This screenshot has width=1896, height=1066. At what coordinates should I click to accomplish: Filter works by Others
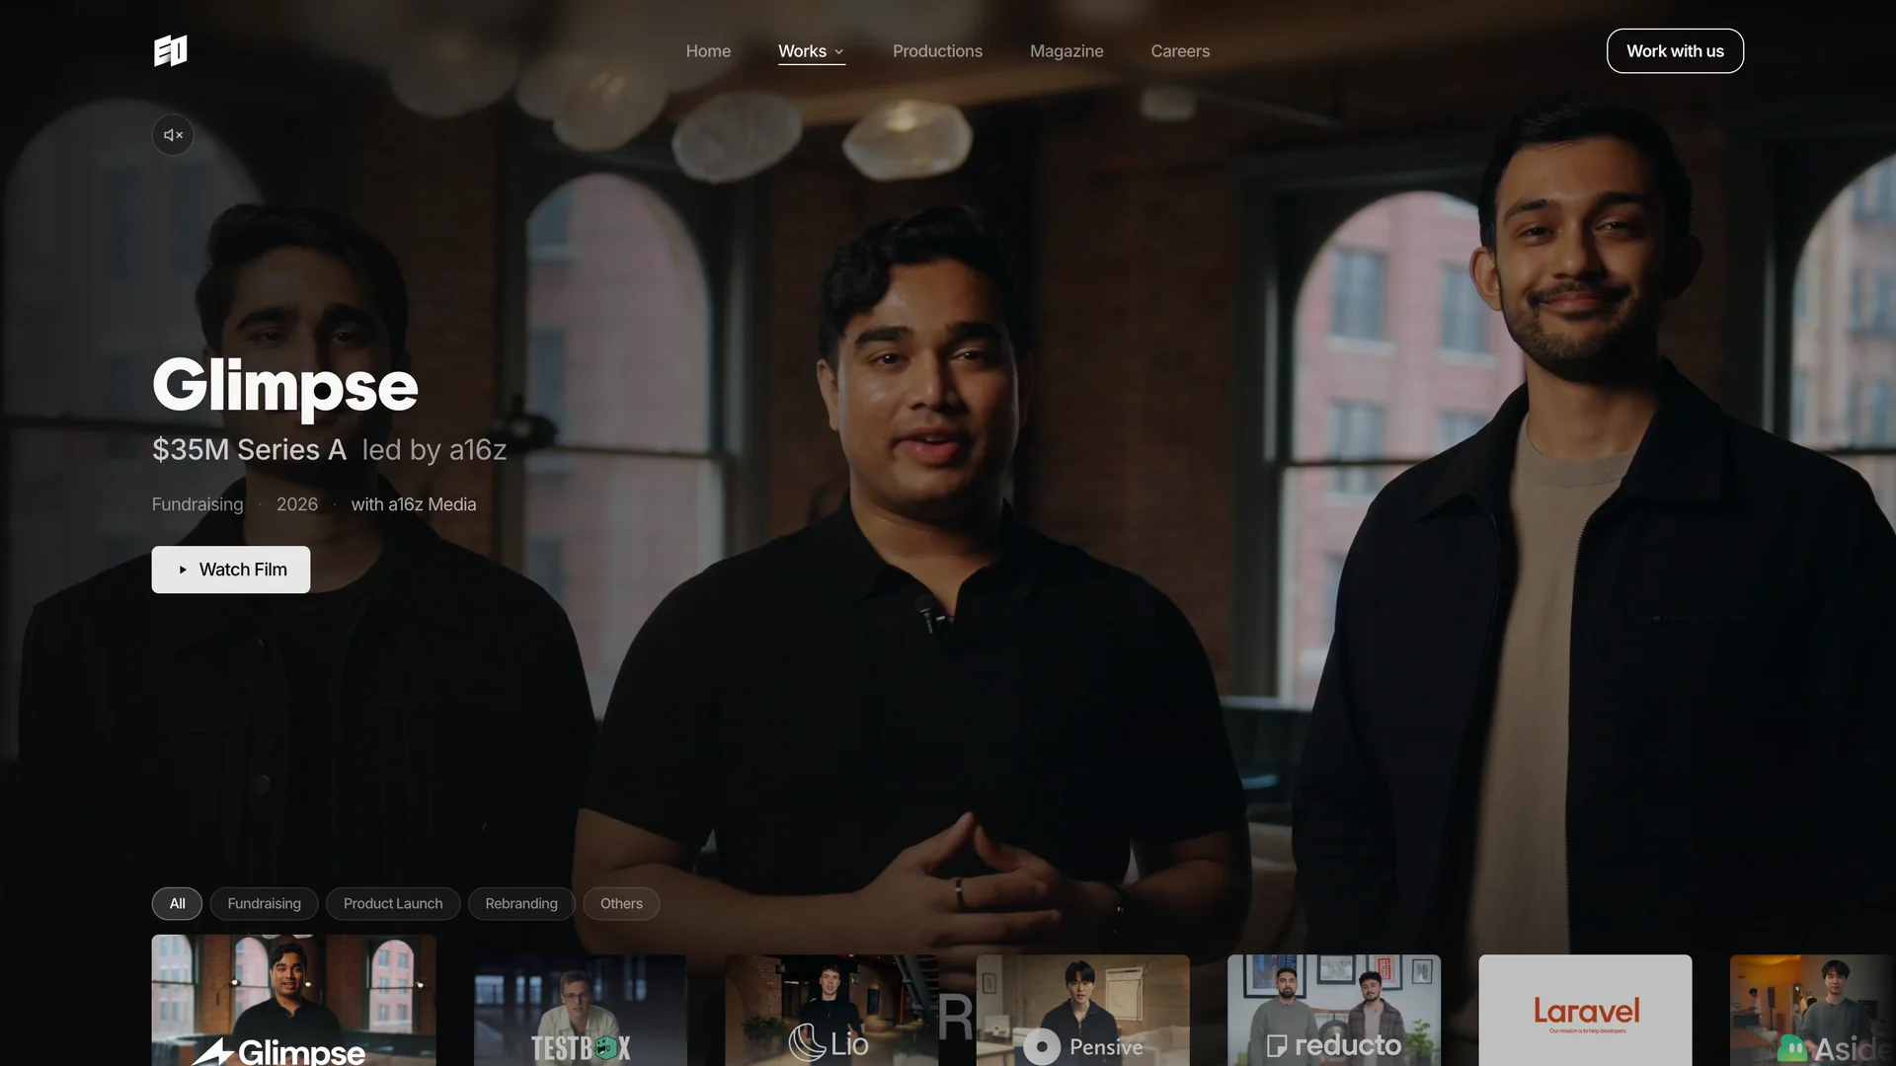coord(621,903)
